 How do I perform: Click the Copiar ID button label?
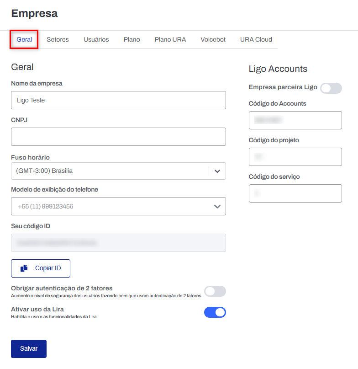(x=48, y=268)
